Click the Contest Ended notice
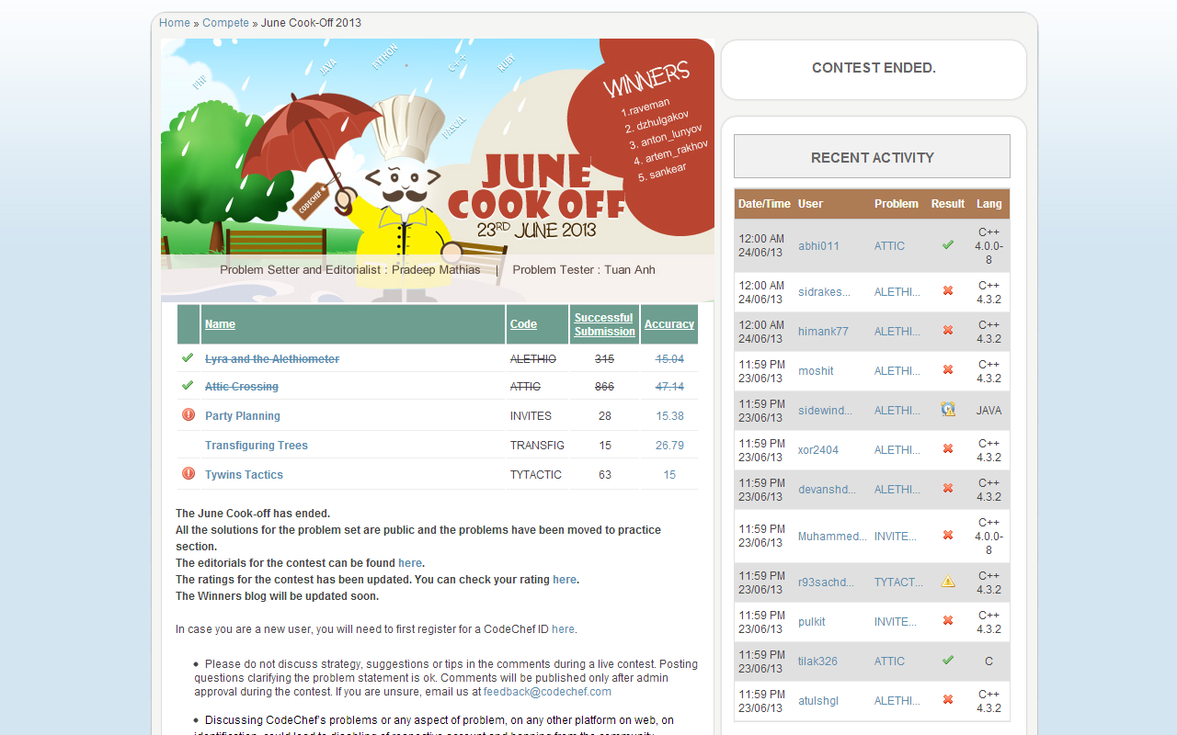This screenshot has width=1177, height=735. [874, 68]
